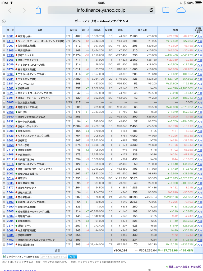
Task: Click edit pencil icon for row 8089
Action: tap(196, 65)
